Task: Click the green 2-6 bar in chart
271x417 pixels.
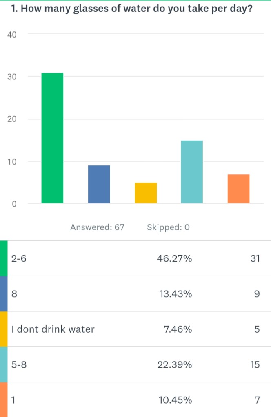Action: (x=52, y=138)
